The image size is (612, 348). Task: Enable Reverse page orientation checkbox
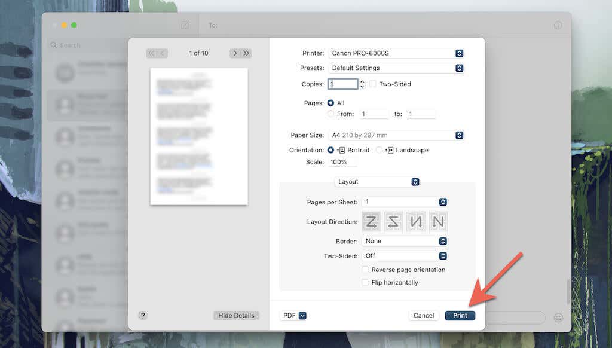[365, 270]
